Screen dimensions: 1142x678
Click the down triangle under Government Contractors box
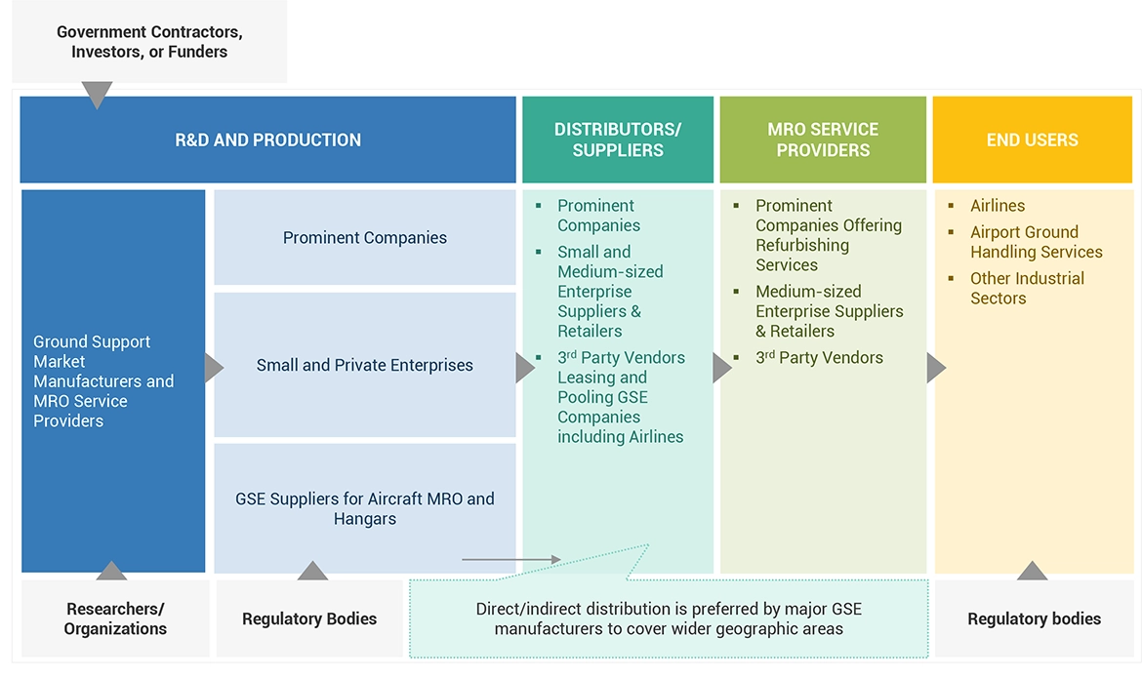(97, 95)
